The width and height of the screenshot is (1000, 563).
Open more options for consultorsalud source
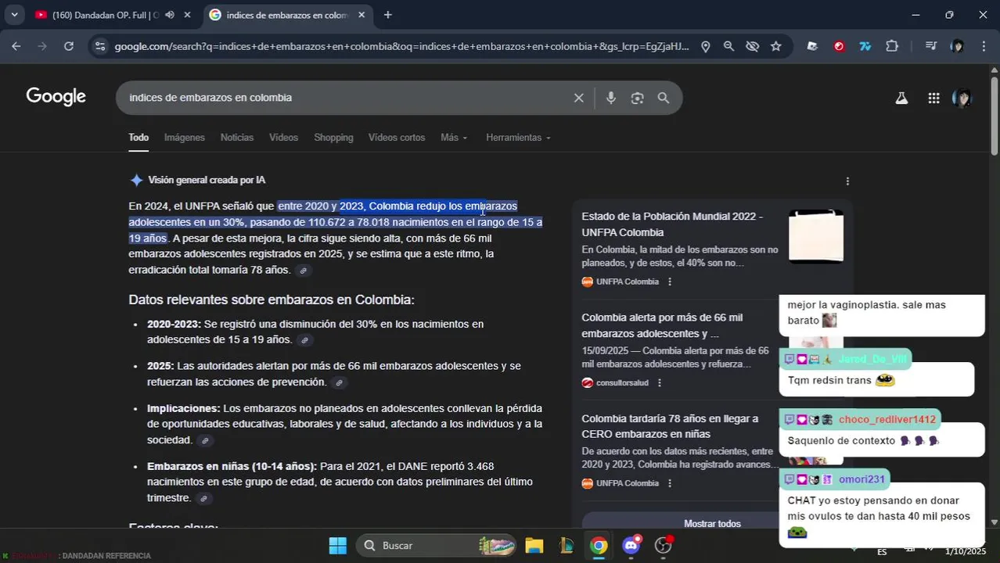660,382
